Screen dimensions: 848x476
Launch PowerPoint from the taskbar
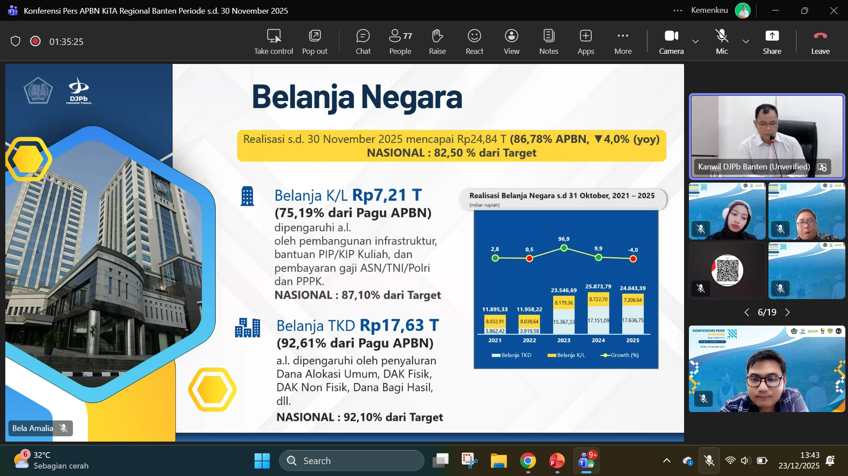point(556,461)
